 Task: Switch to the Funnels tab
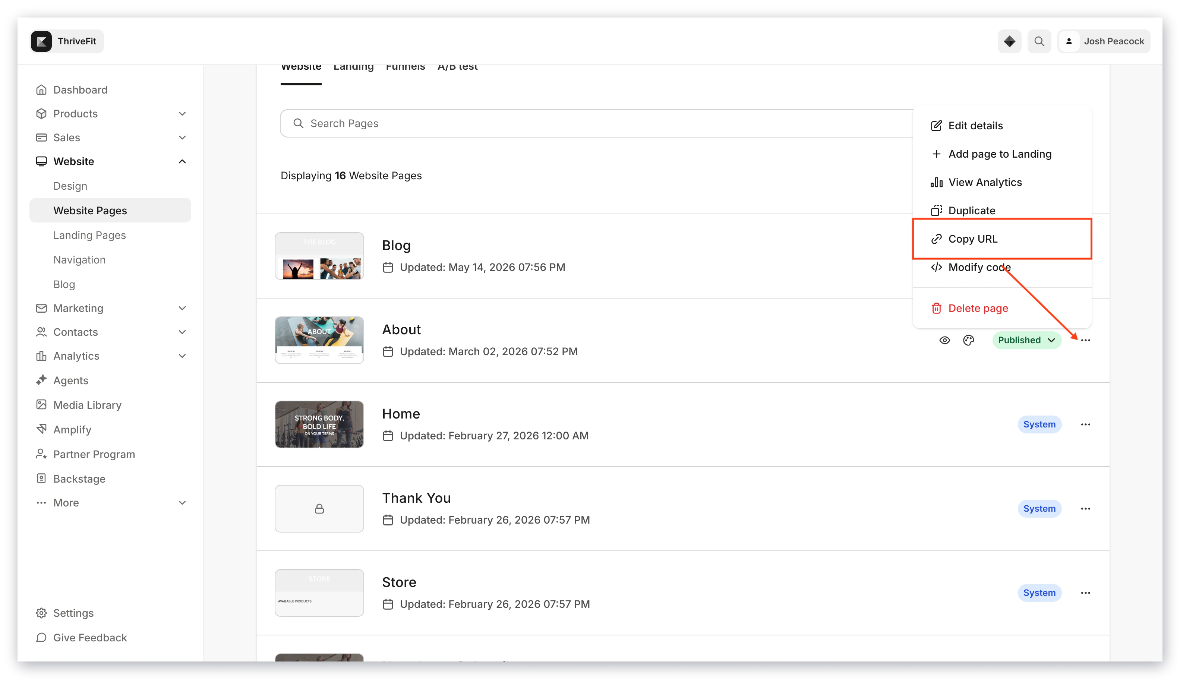405,68
